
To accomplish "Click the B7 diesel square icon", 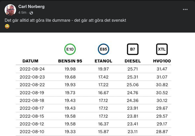I will point(132,49).
